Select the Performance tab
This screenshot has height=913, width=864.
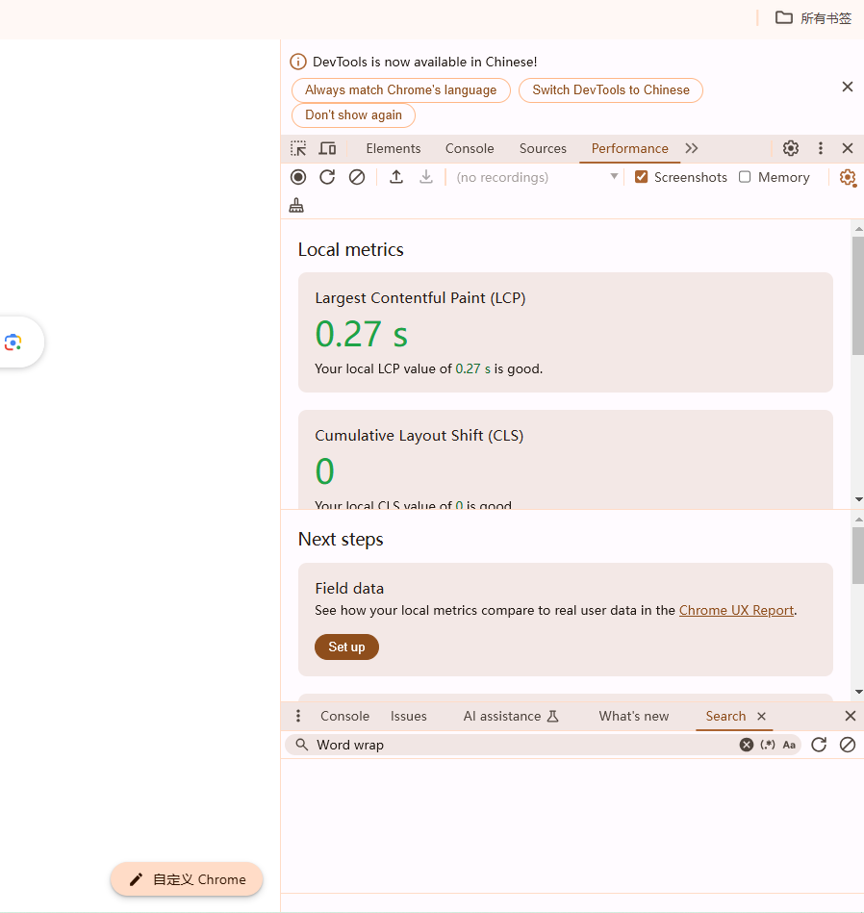coord(630,148)
